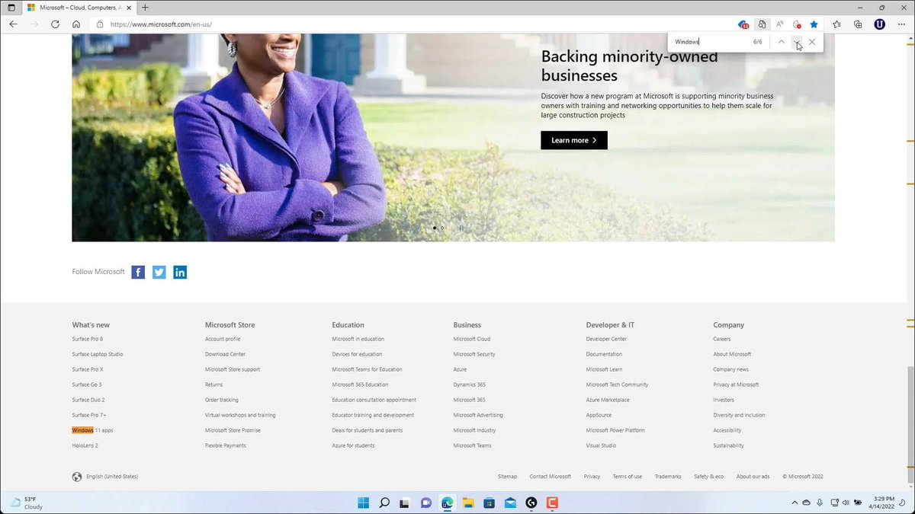Open Edge Settings and more menu

(x=901, y=24)
